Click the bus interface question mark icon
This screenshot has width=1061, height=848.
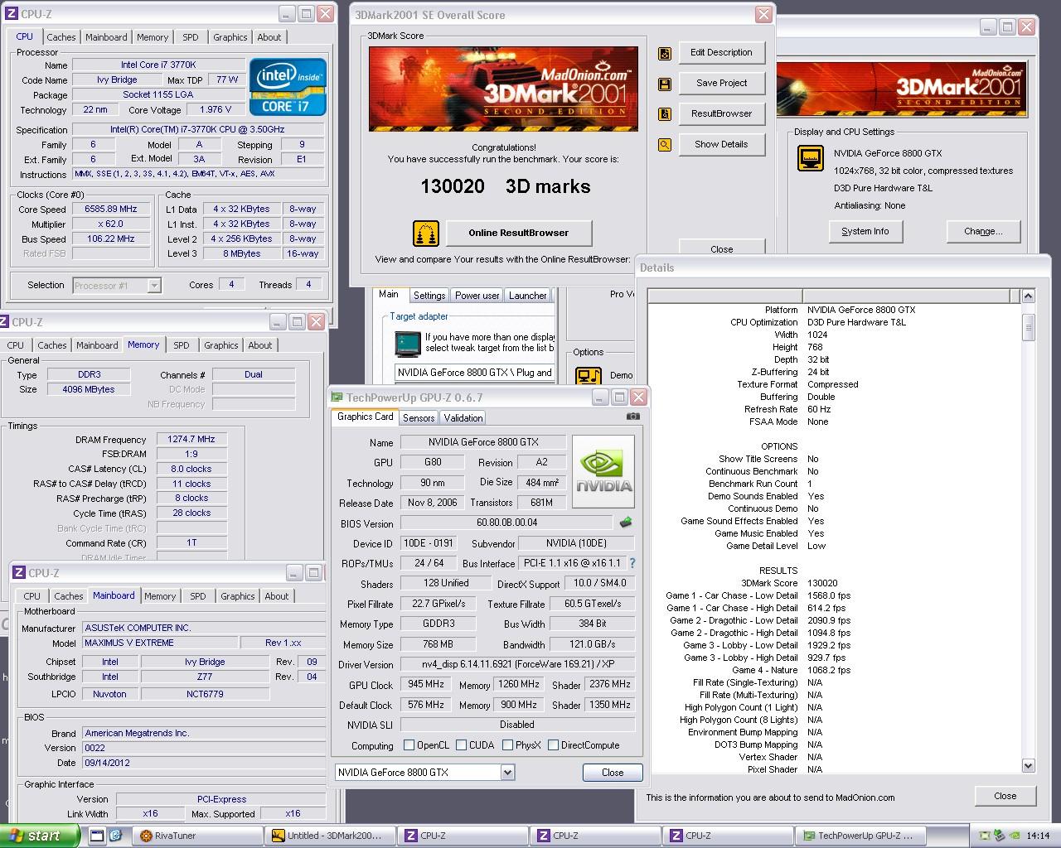[632, 563]
